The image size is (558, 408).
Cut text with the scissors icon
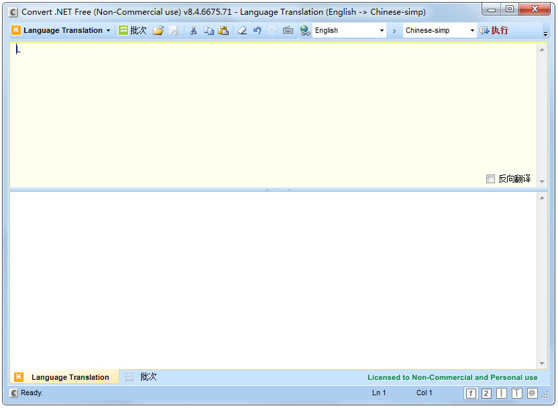(193, 31)
